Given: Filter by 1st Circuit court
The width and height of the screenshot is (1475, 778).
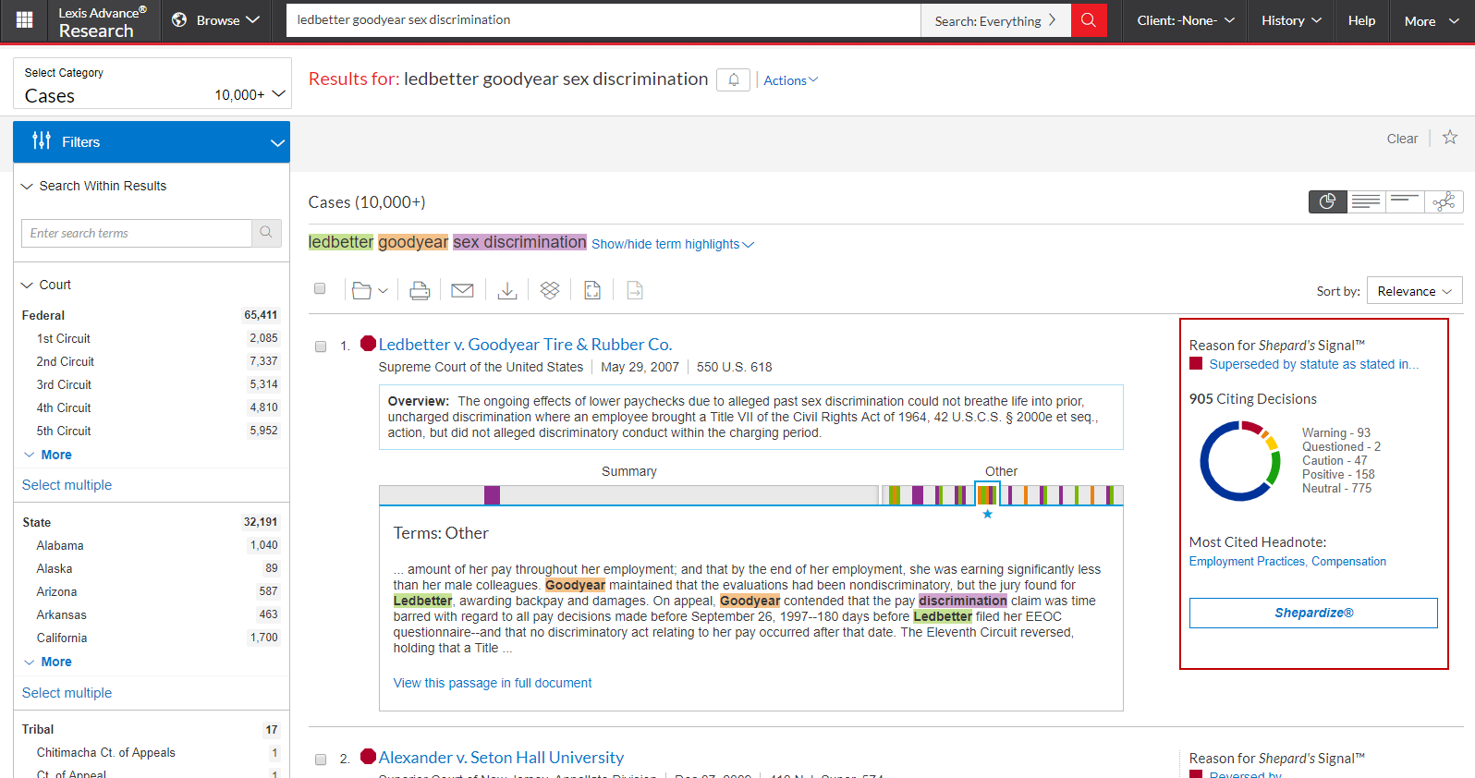Looking at the screenshot, I should pos(64,338).
